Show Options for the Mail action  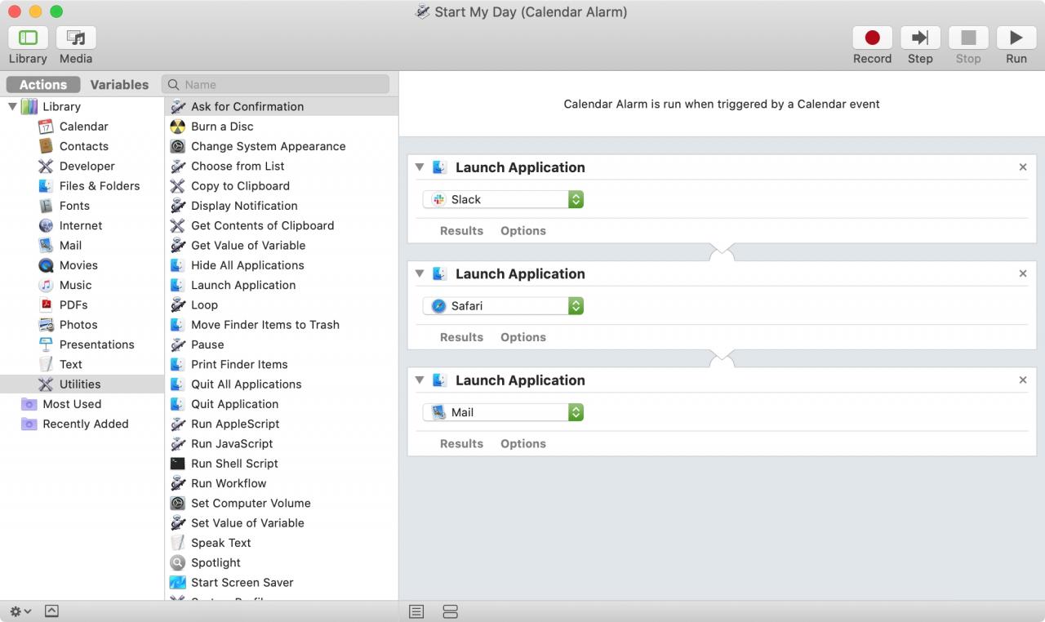pos(523,444)
